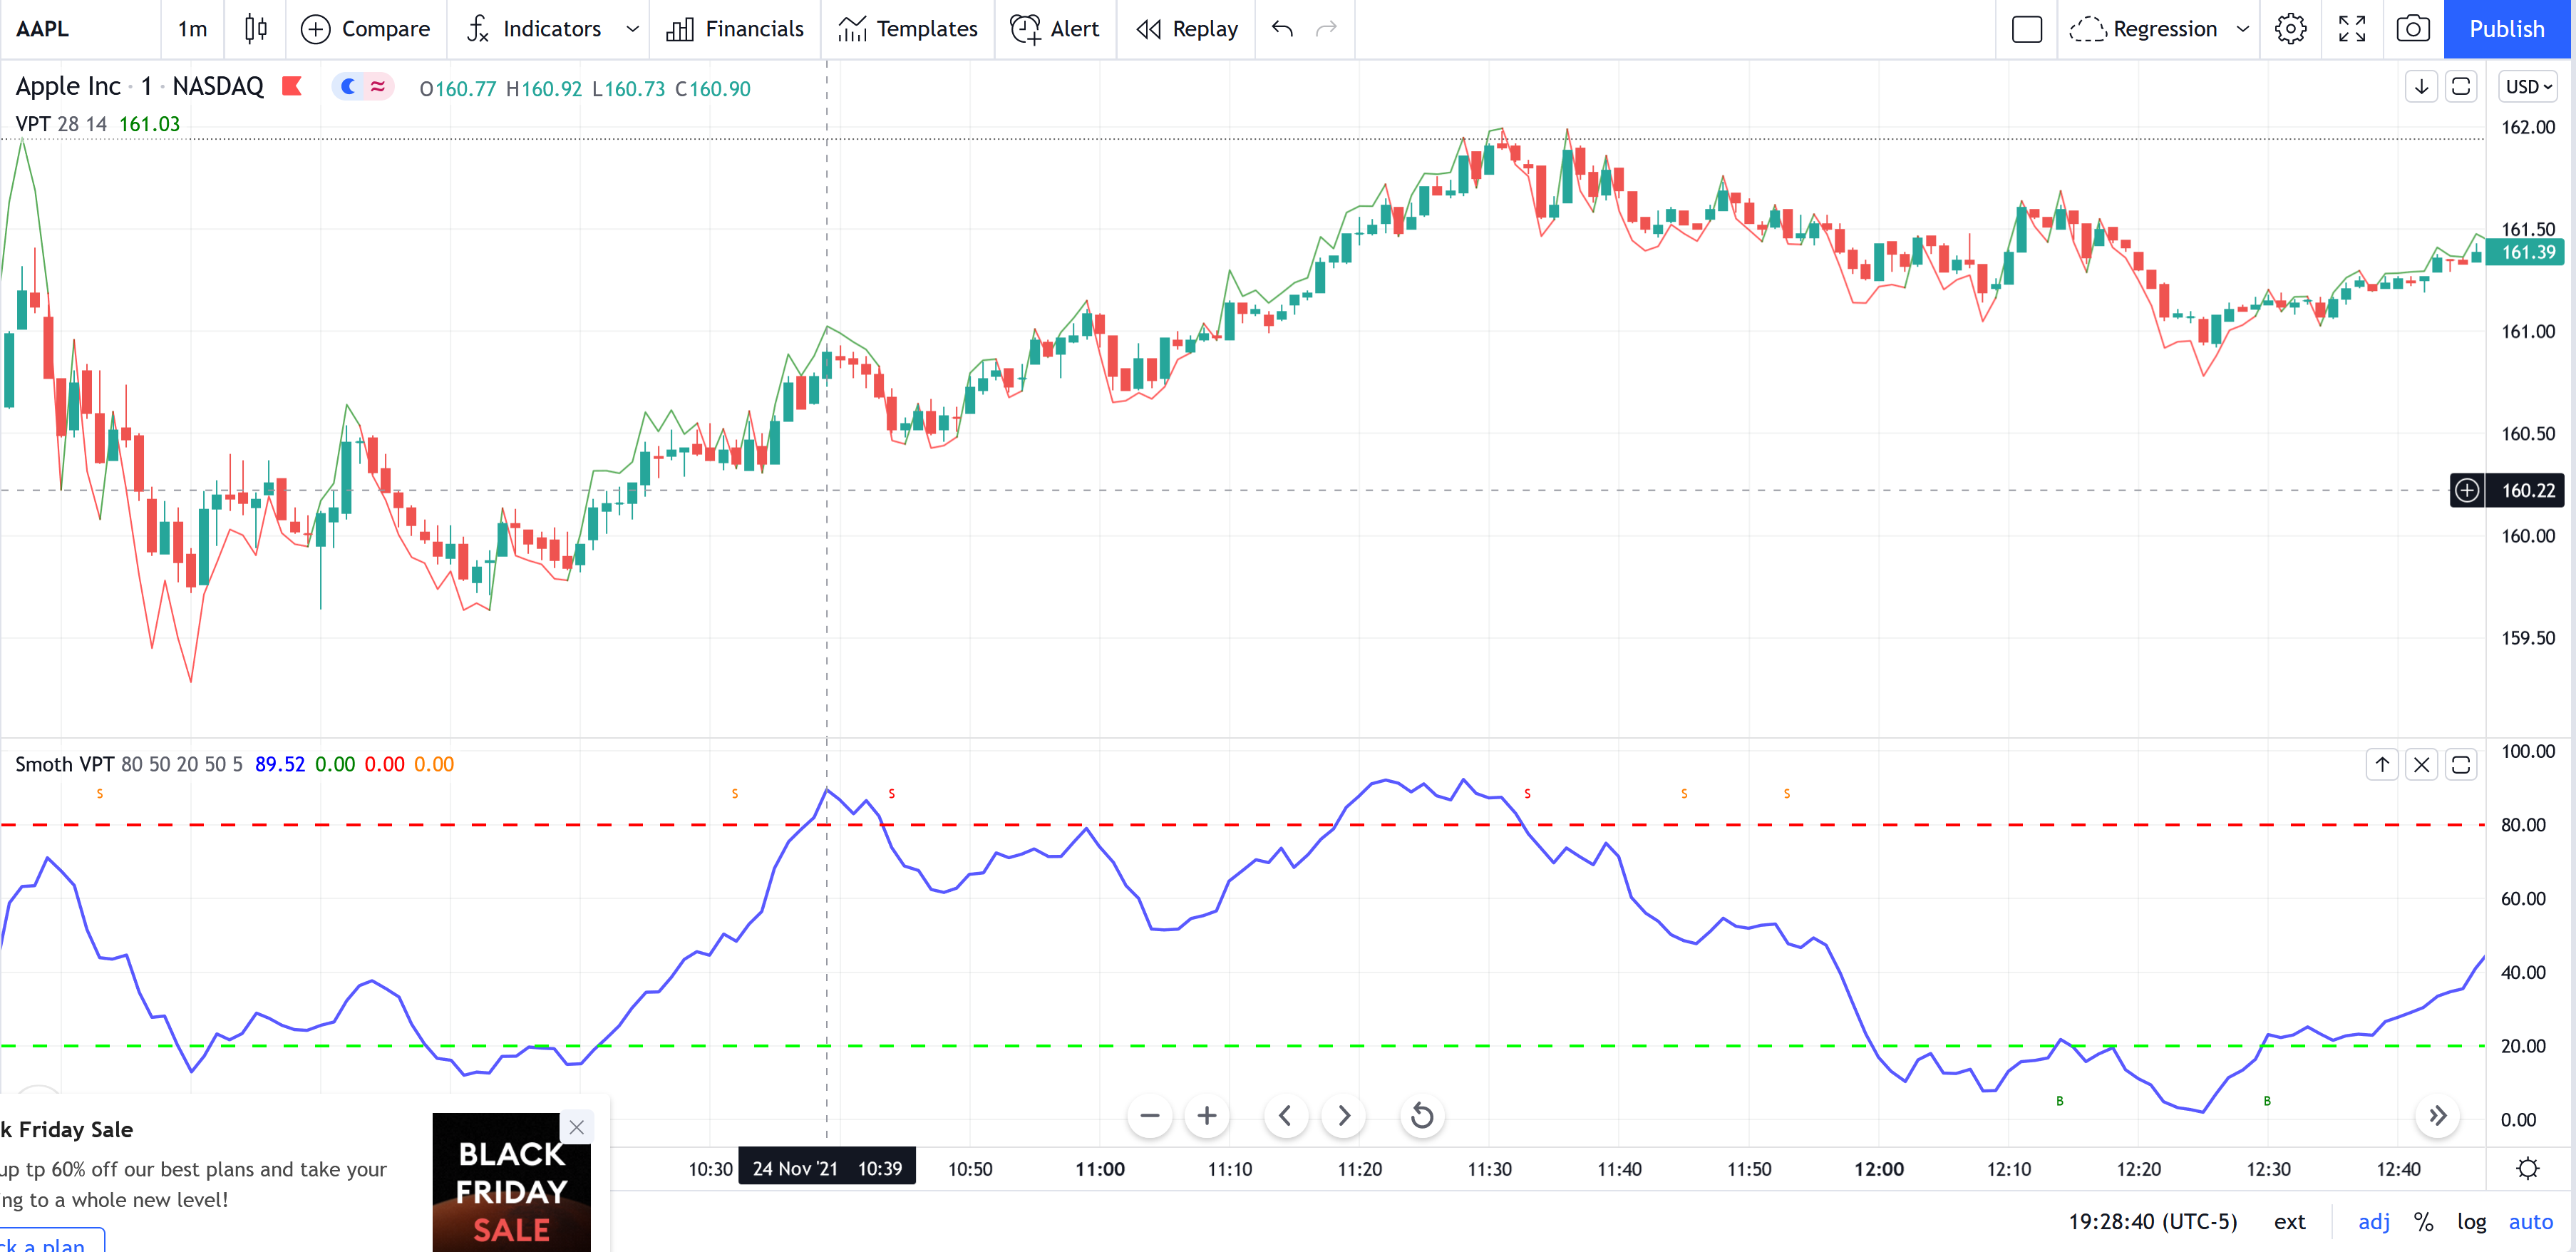Screen dimensions: 2576x1252
Task: Click the red flag symbol marker
Action: [292, 86]
